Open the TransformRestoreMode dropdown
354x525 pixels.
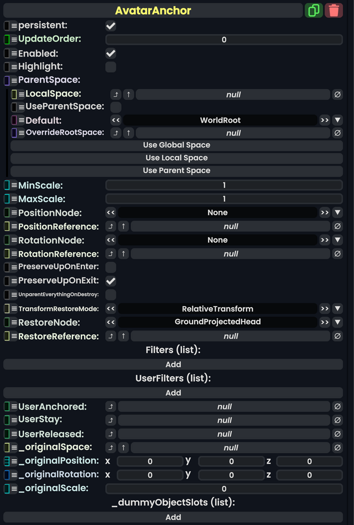click(337, 308)
